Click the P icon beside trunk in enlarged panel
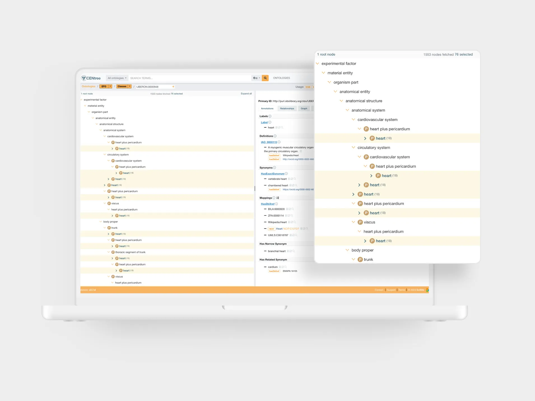The height and width of the screenshot is (401, 535). (x=360, y=259)
